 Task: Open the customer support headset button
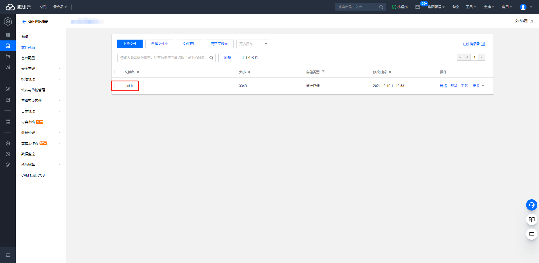[532, 205]
